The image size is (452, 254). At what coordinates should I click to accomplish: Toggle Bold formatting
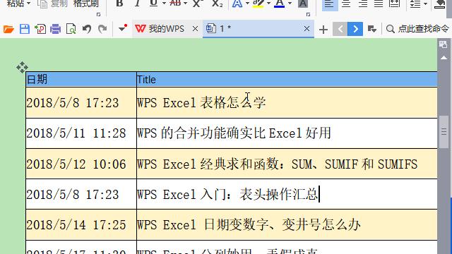119,4
